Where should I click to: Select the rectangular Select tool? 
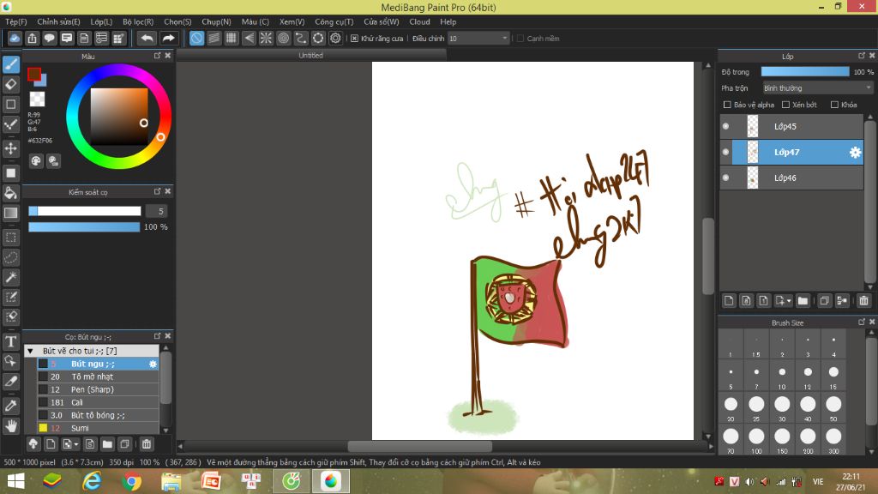pos(11,238)
